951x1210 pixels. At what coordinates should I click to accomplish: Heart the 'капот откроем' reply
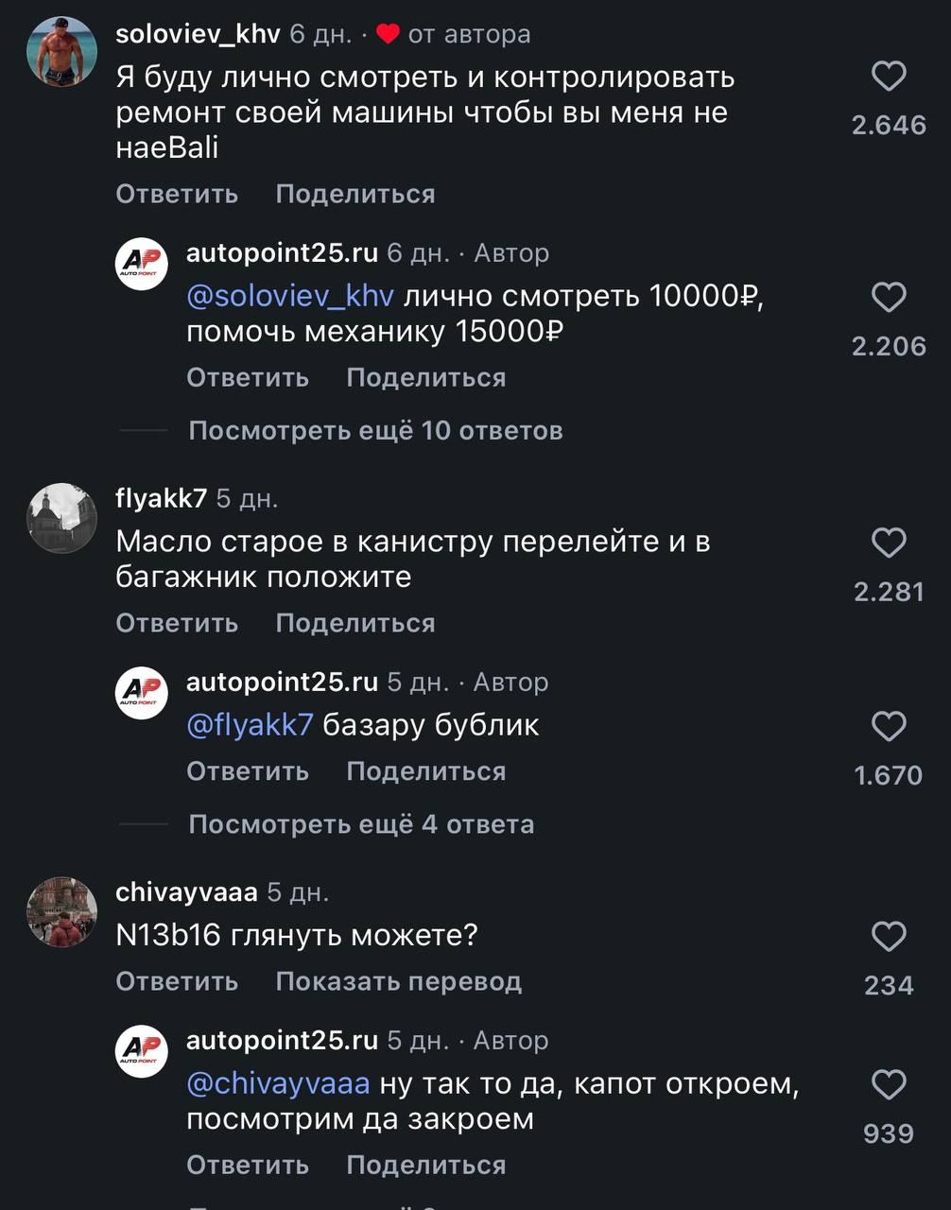click(888, 1085)
